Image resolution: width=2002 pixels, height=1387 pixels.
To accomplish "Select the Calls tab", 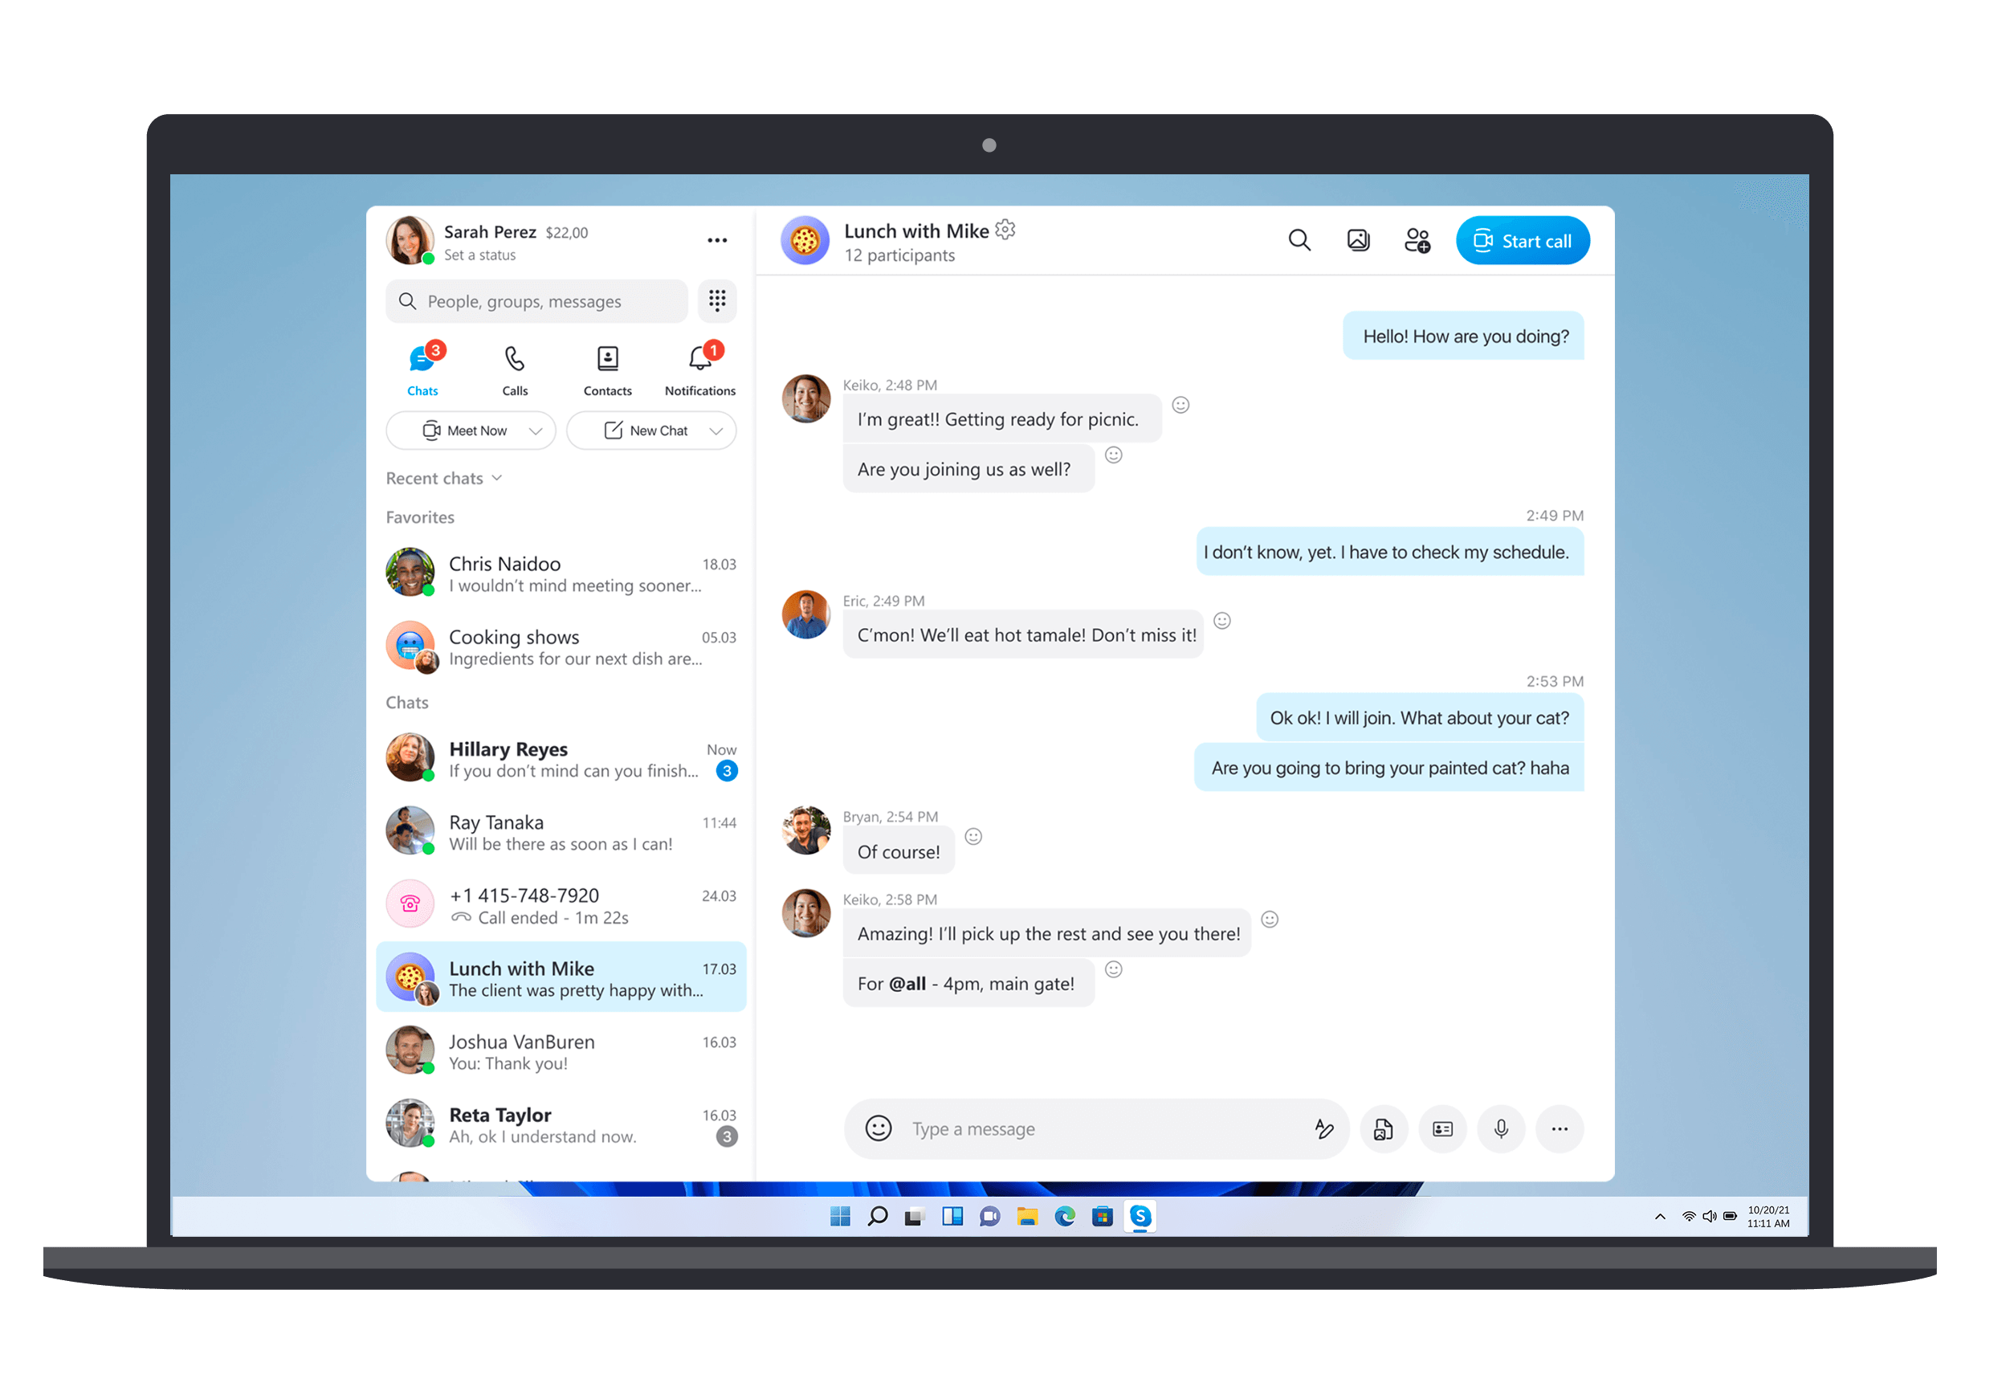I will pos(516,368).
